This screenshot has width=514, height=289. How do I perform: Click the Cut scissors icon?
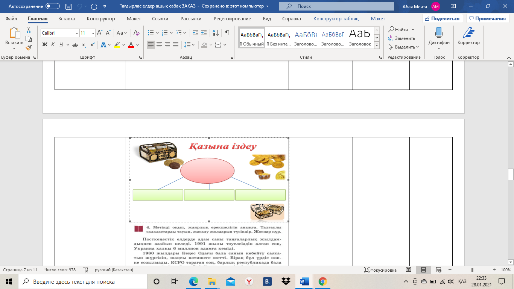[x=29, y=30]
